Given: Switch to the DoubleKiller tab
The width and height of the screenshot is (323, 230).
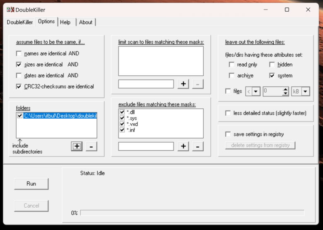Looking at the screenshot, I should (19, 22).
